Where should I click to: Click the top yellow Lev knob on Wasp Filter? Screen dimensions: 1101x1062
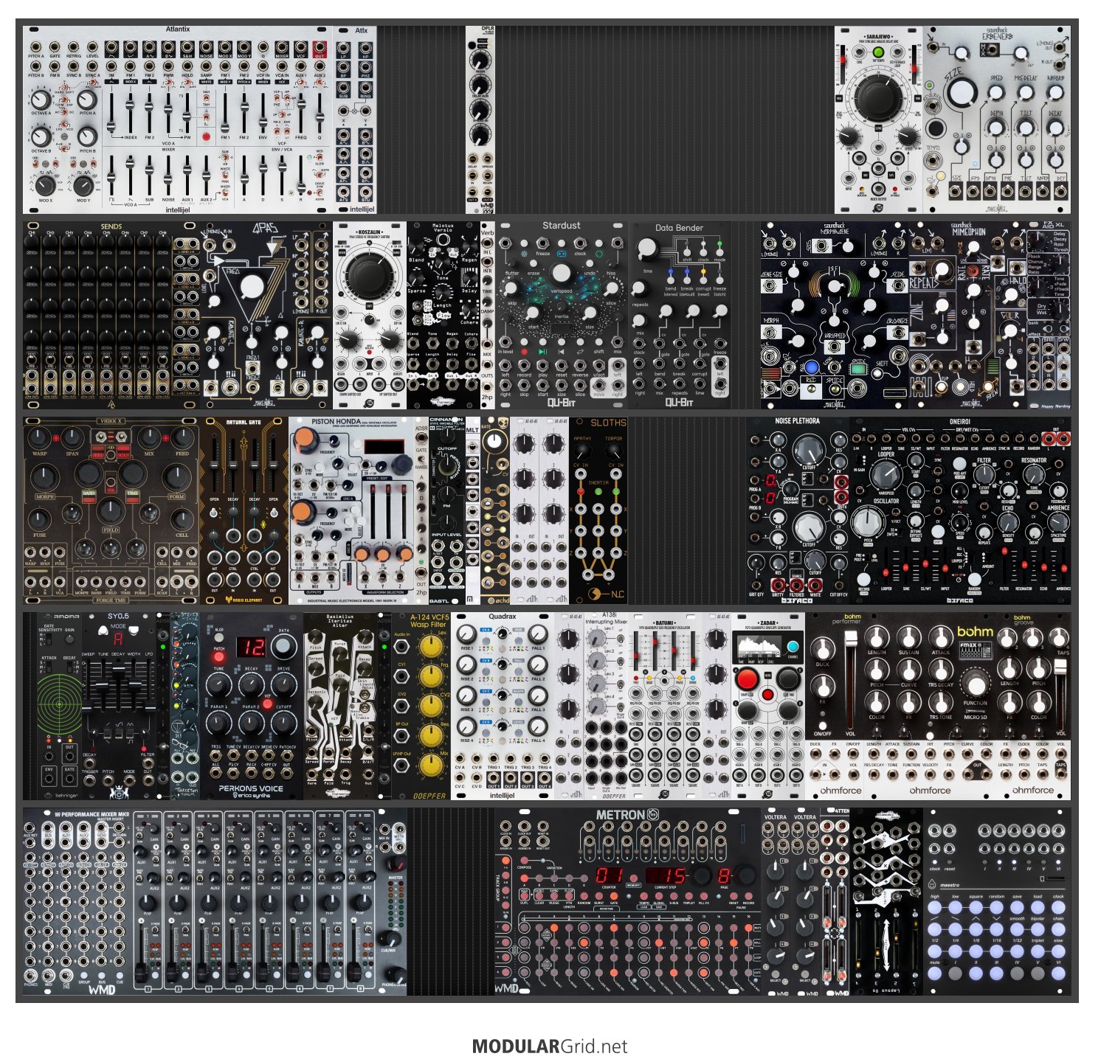[x=430, y=645]
